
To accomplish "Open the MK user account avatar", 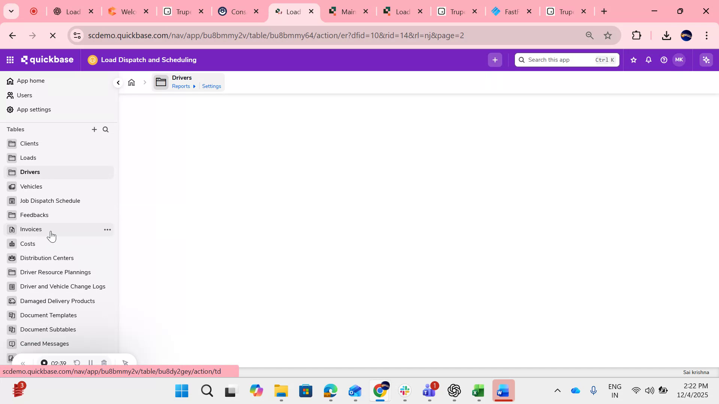I will click(679, 60).
